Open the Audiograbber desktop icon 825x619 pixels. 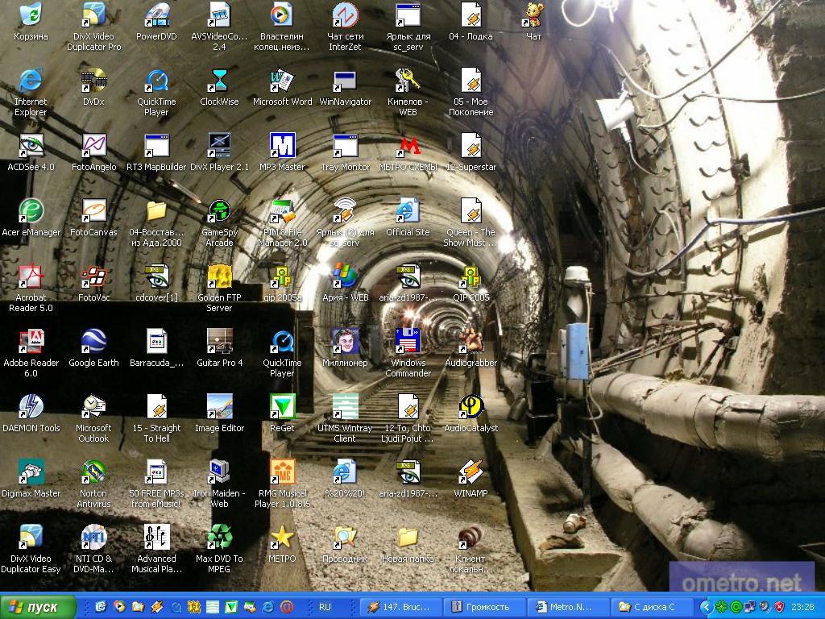pyautogui.click(x=471, y=342)
